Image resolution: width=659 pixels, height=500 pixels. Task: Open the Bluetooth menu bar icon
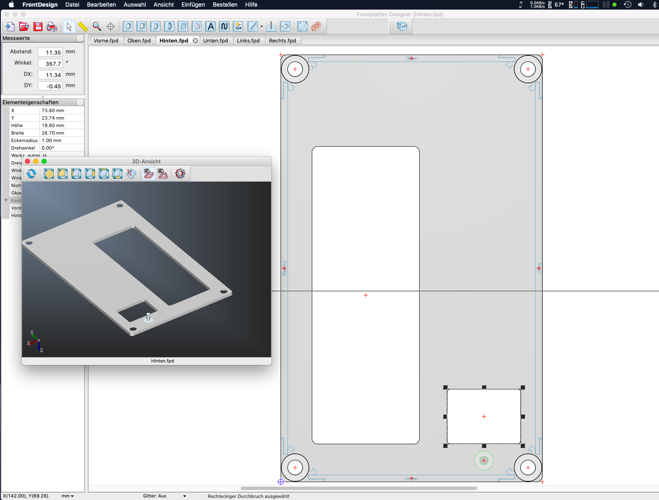pos(654,5)
